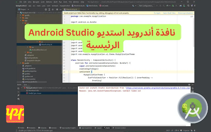
Task: Expand the .gradle folder
Action: 20,15
